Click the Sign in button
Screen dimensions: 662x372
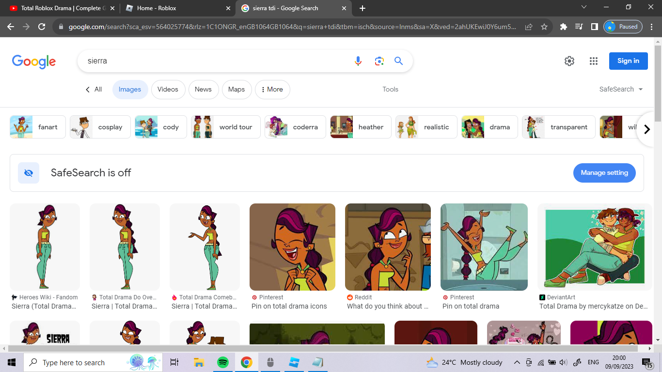pos(628,61)
